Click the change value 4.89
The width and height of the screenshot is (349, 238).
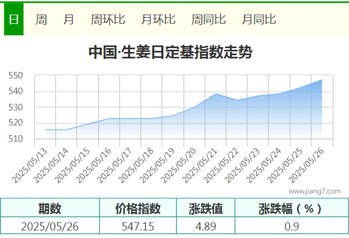pyautogui.click(x=206, y=227)
